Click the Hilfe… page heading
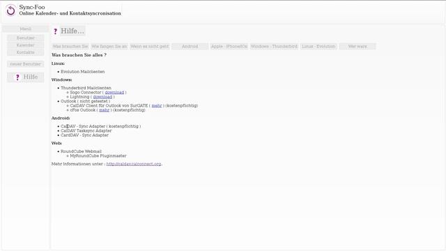The height and width of the screenshot is (251, 446). [72, 31]
